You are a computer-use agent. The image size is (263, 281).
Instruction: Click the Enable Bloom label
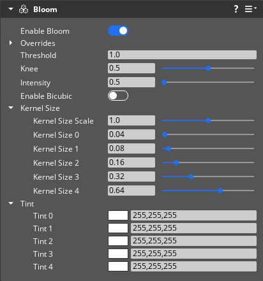tap(45, 31)
